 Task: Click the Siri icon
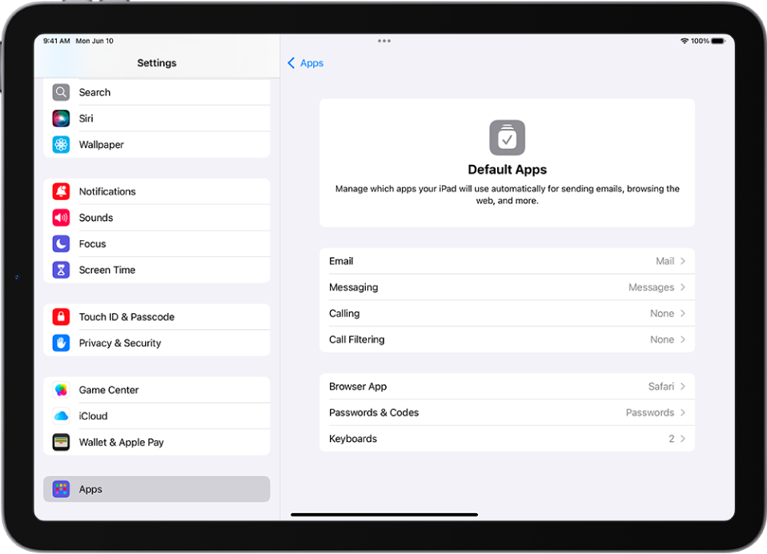61,118
